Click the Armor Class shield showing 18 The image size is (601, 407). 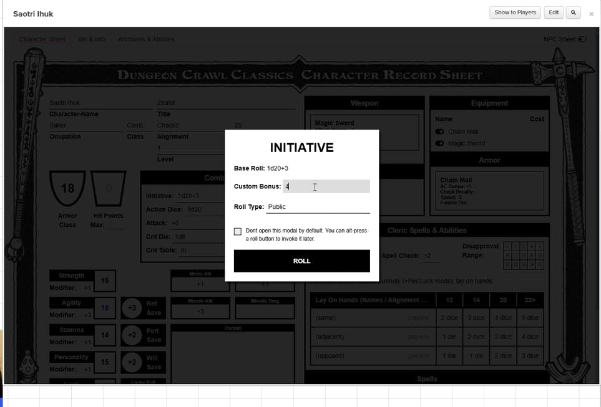click(67, 188)
